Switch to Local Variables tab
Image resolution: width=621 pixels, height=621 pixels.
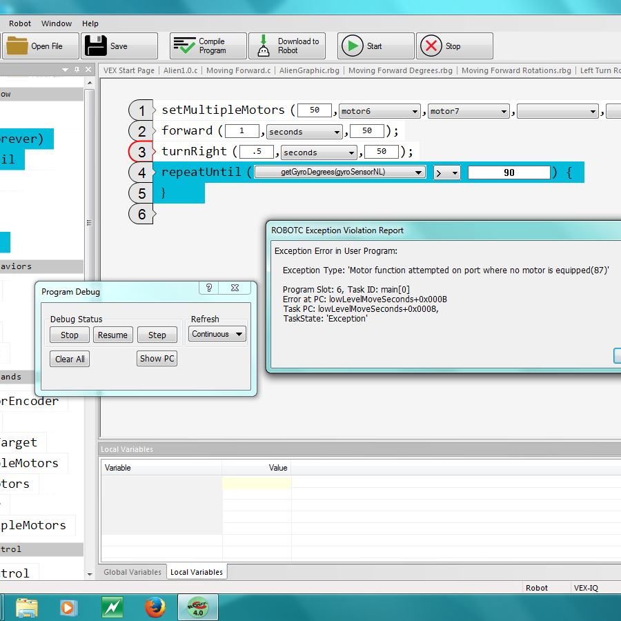click(197, 572)
